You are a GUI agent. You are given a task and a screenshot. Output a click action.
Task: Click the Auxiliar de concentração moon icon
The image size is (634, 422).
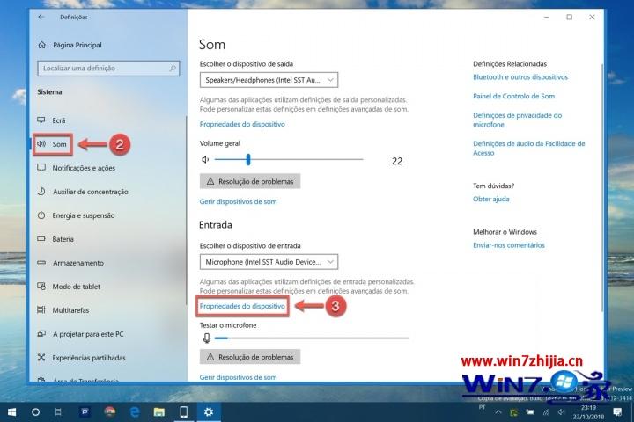(41, 192)
